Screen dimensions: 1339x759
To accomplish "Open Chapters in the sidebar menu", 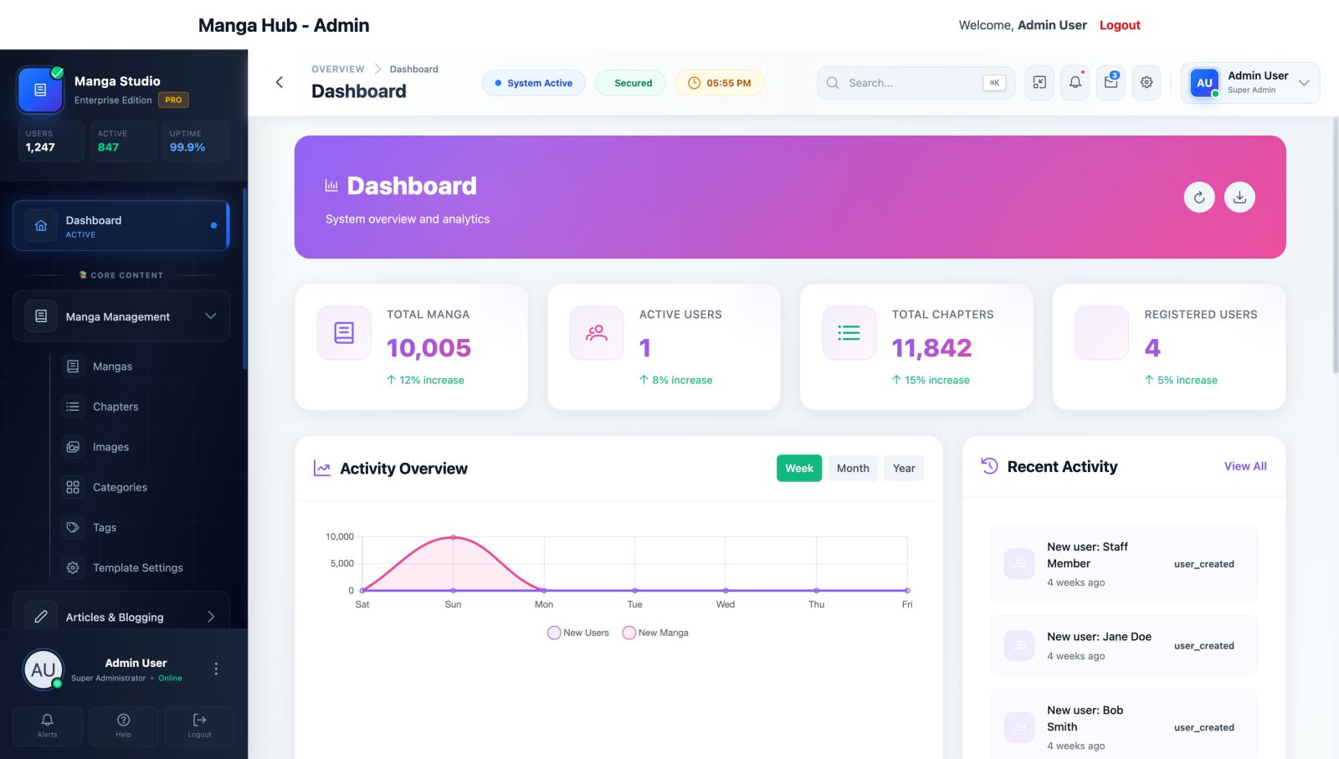I will click(115, 407).
